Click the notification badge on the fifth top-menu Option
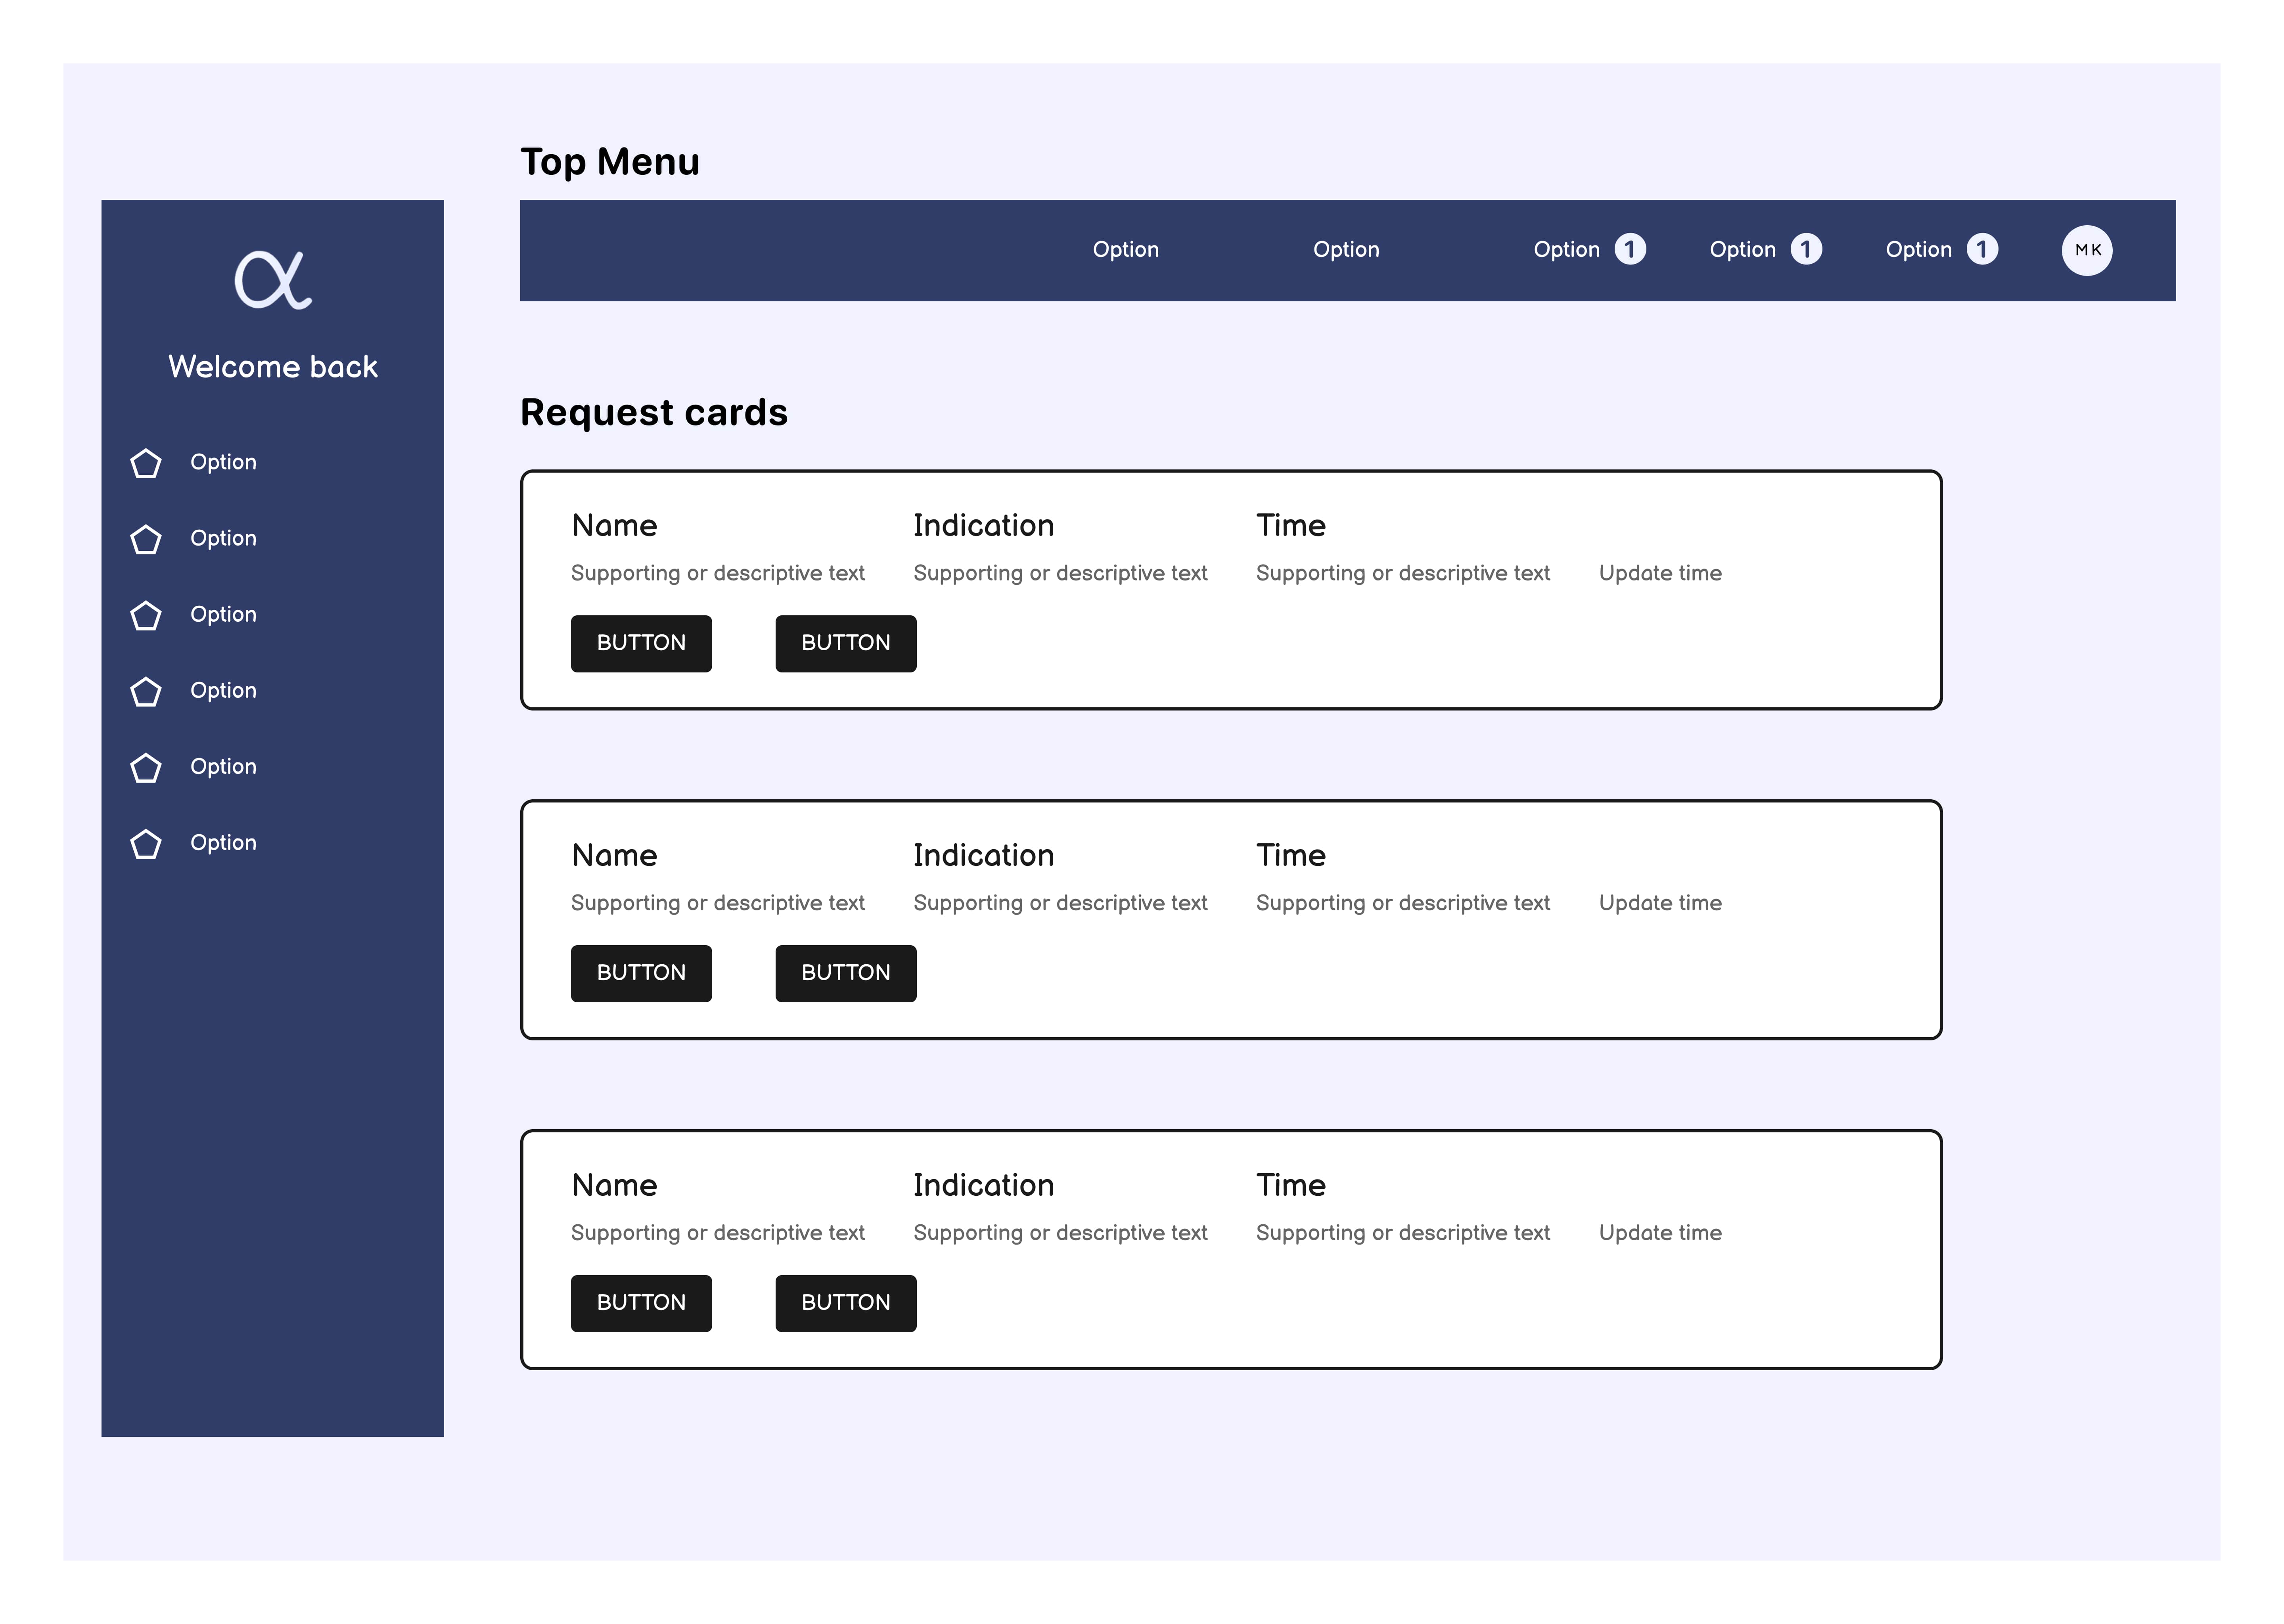This screenshot has width=2284, height=1624. (x=1982, y=249)
